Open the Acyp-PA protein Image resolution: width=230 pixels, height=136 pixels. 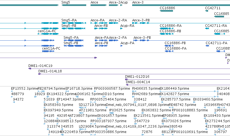click(x=127, y=43)
